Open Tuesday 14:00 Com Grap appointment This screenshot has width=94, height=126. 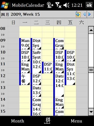click(x=36, y=107)
